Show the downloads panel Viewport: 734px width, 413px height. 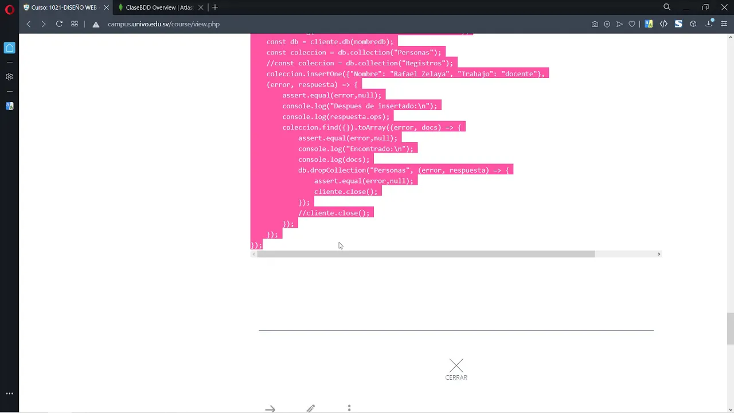point(709,24)
